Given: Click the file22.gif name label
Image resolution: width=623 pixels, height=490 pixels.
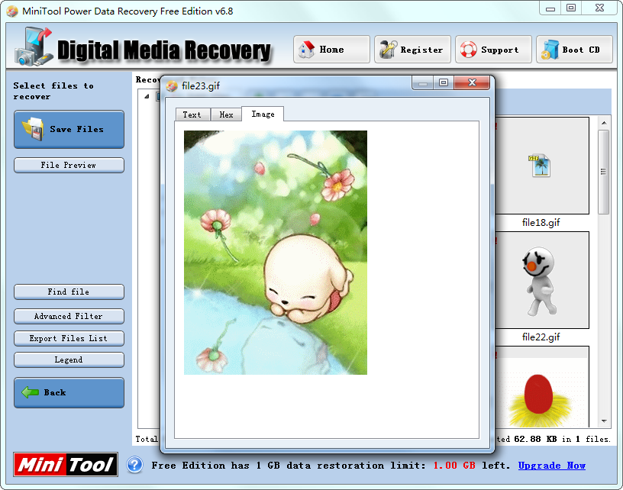Looking at the screenshot, I should point(541,337).
